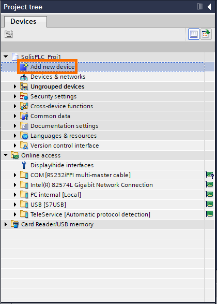The height and width of the screenshot is (304, 217).
Task: Click the COM row interface status icon with question mark
Action: [210, 175]
